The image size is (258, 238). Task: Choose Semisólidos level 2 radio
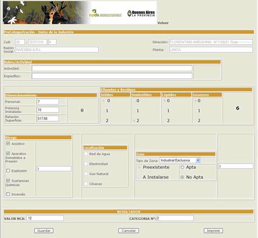tap(134, 121)
